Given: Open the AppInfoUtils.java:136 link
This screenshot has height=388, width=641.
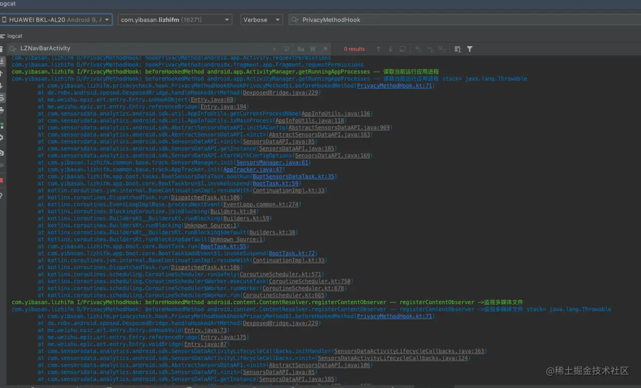Looking at the screenshot, I should [336, 113].
